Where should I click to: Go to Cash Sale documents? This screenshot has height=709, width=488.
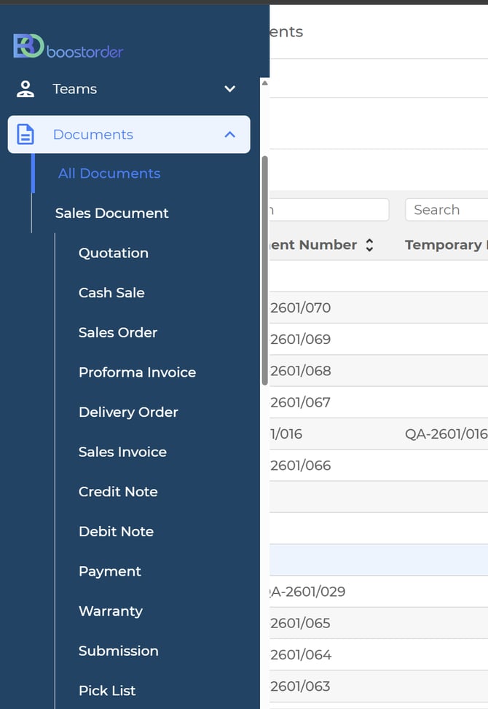[x=111, y=293]
